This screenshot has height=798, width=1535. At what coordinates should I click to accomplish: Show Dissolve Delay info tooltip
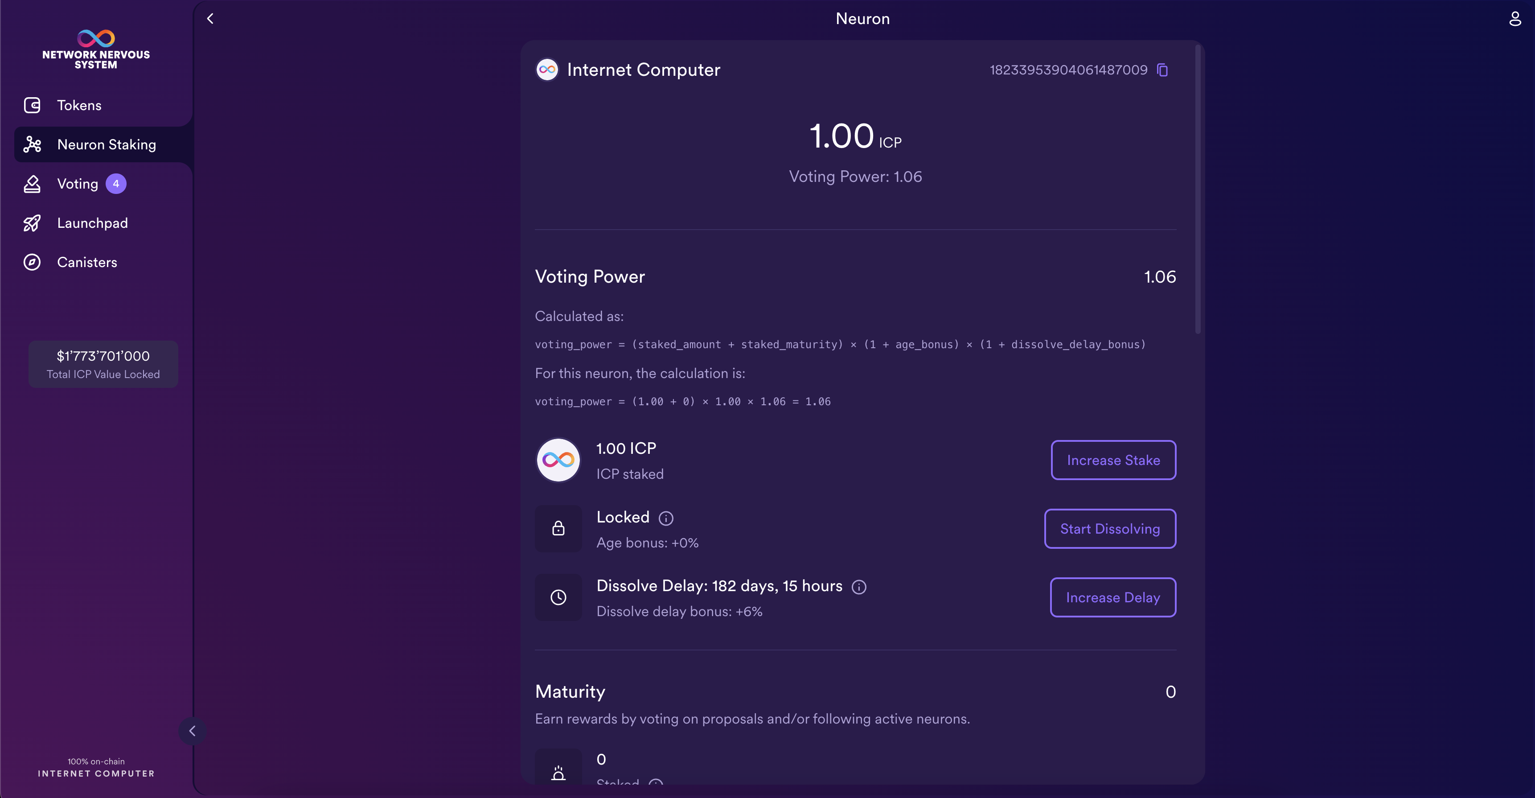(x=859, y=587)
